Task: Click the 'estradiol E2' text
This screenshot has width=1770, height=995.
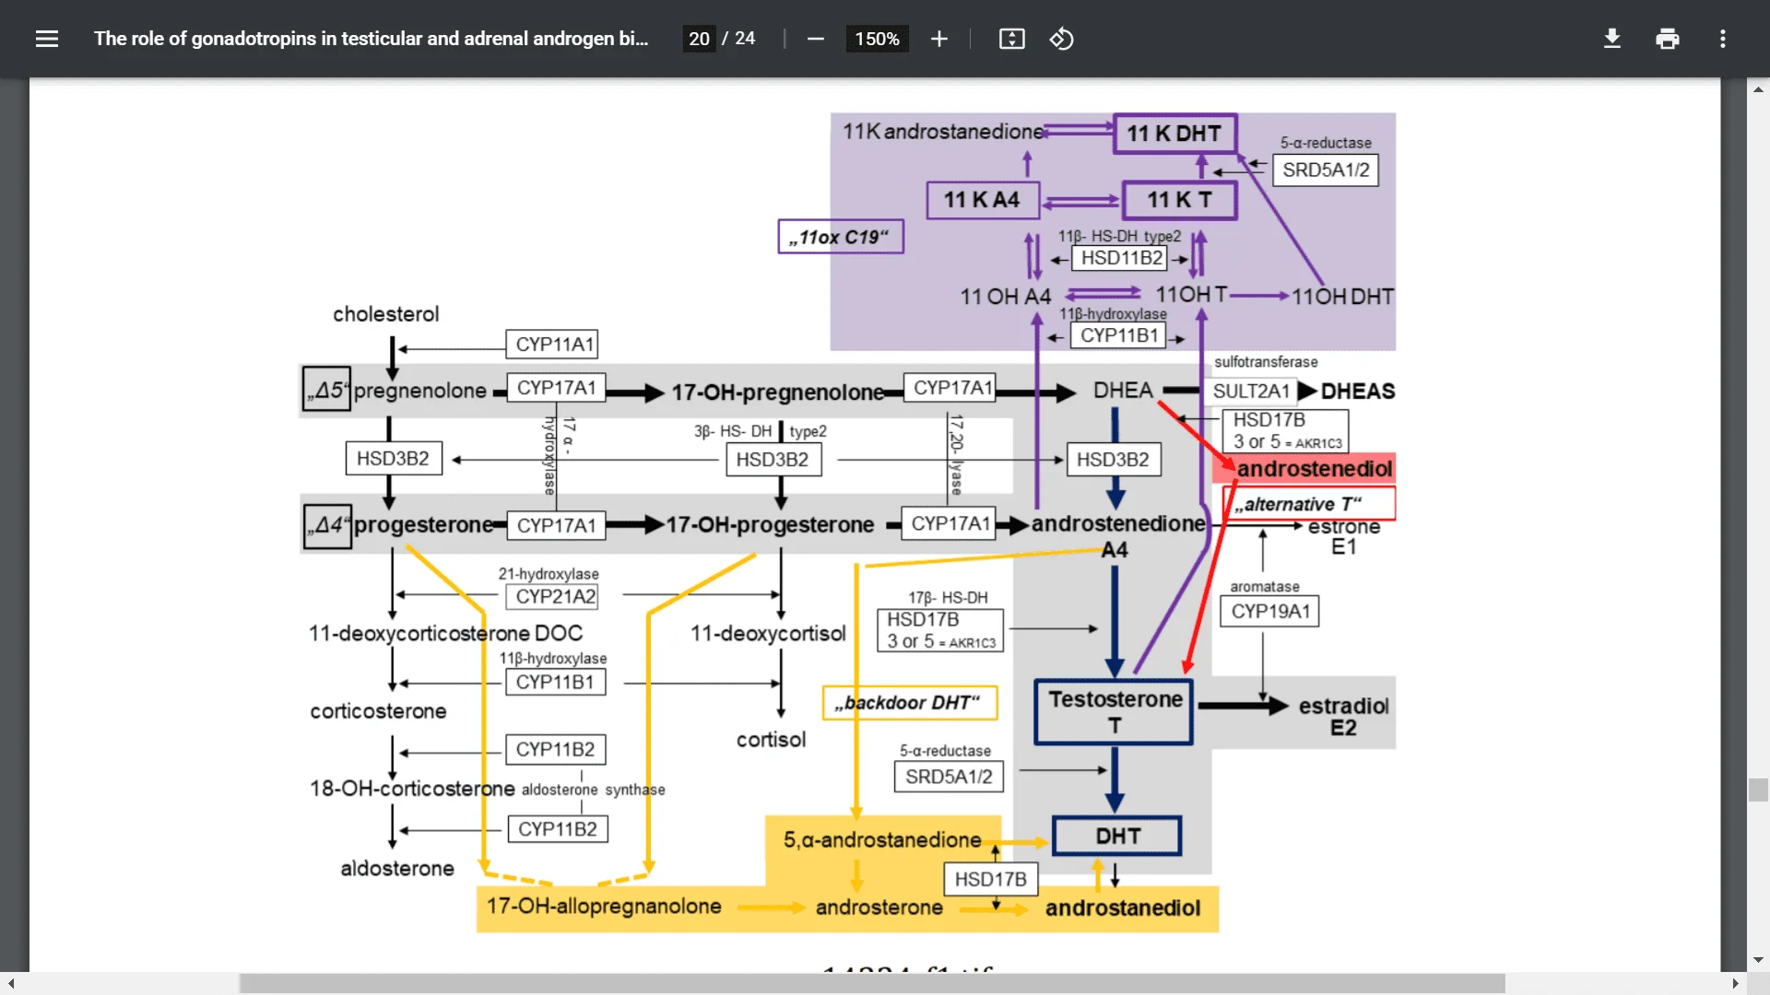Action: tap(1343, 717)
